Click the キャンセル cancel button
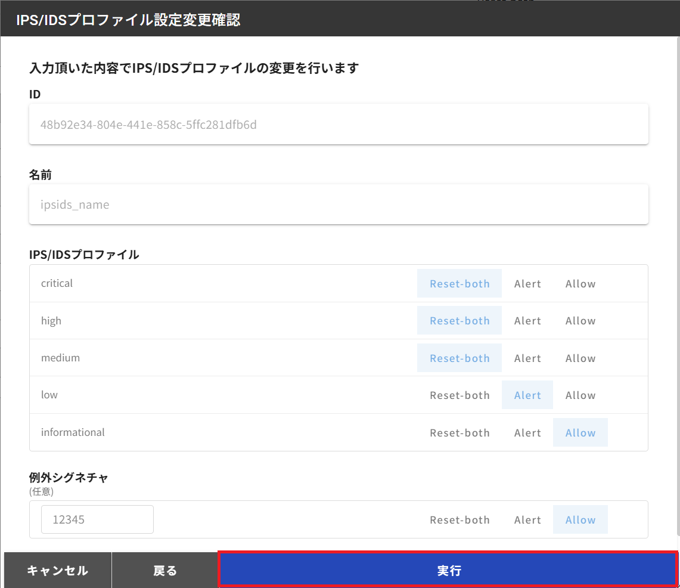 pyautogui.click(x=57, y=570)
